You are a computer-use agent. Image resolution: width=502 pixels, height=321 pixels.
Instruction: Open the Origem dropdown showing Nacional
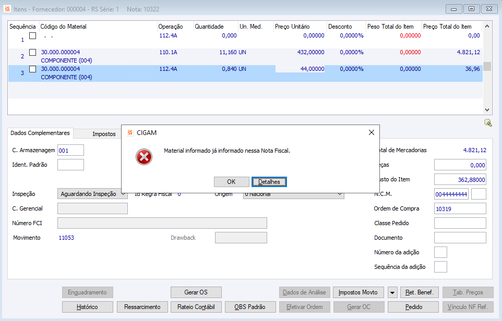tap(294, 194)
